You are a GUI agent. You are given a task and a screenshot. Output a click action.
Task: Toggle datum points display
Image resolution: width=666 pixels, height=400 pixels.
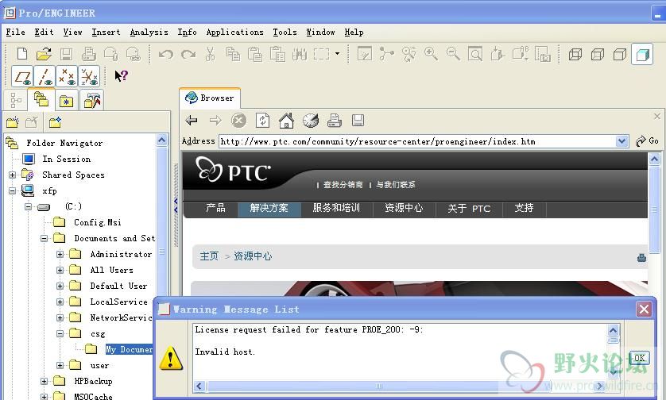(67, 77)
